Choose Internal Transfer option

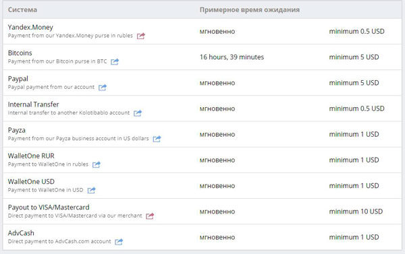pyautogui.click(x=33, y=104)
